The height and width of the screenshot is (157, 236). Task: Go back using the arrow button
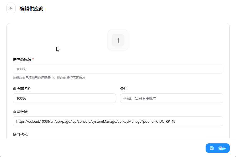click(x=11, y=8)
